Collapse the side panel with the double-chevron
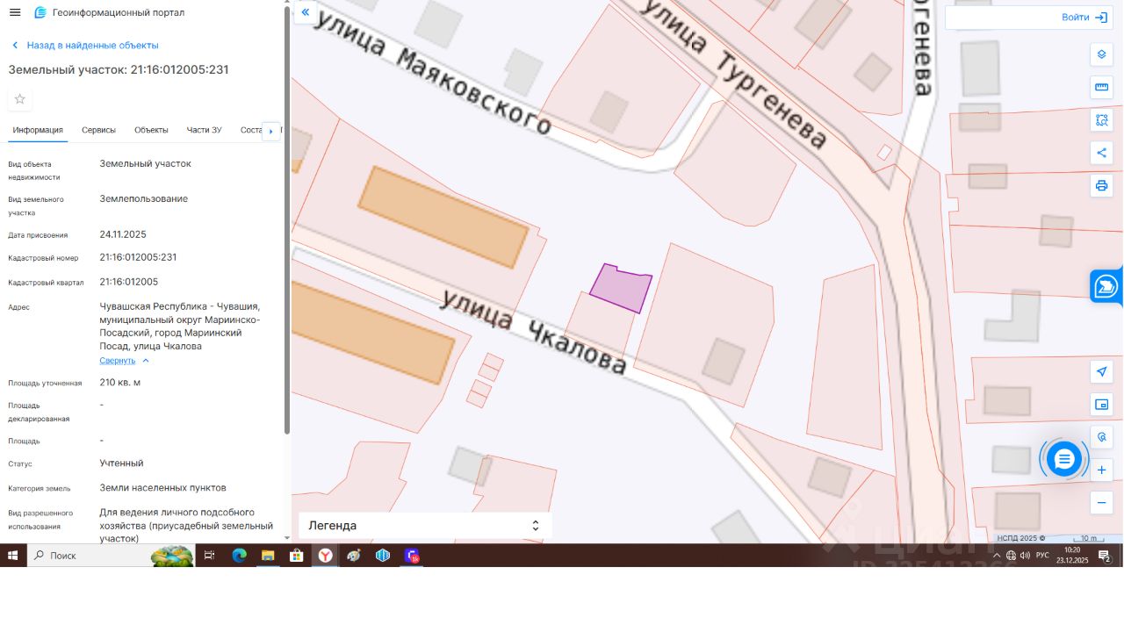The height and width of the screenshot is (632, 1124). click(306, 12)
